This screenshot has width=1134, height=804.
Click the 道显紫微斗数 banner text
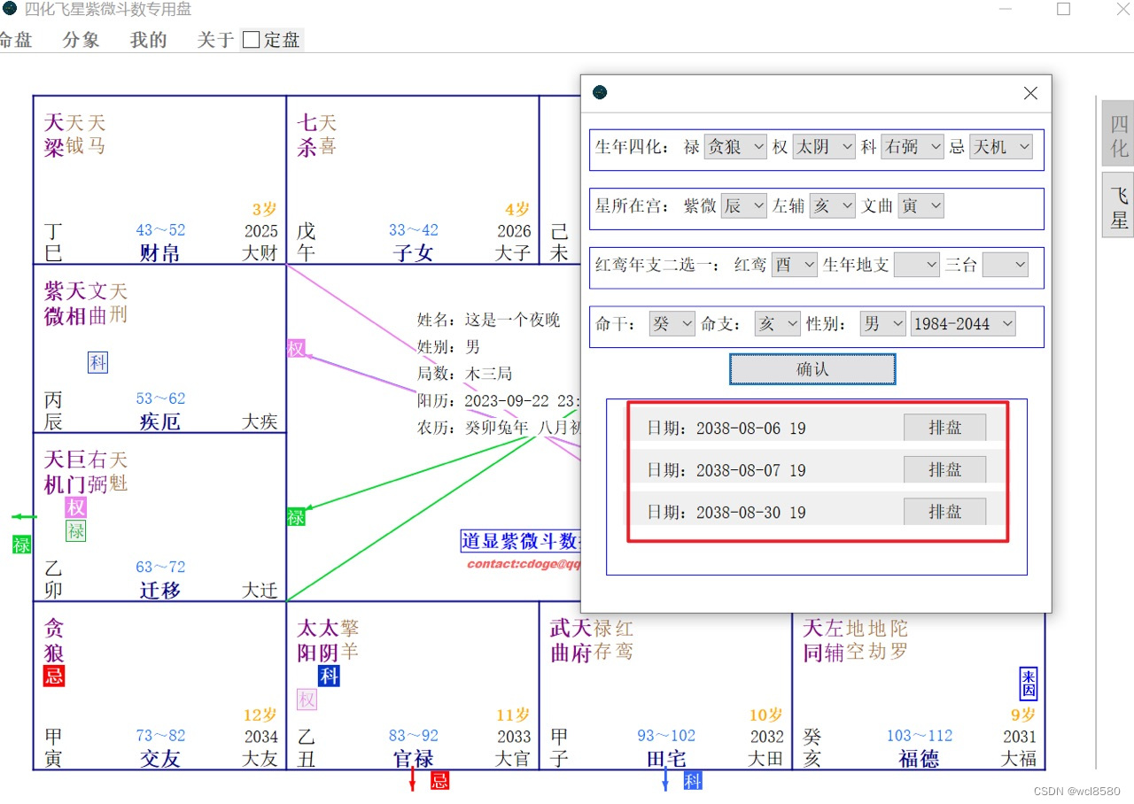point(520,541)
